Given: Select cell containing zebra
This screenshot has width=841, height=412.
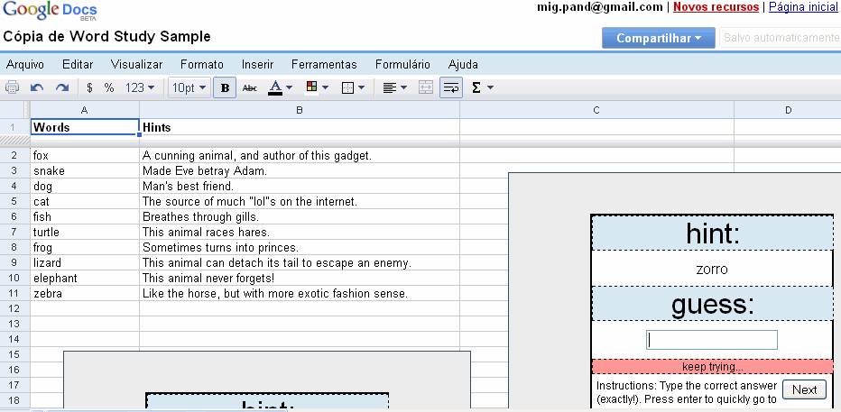Looking at the screenshot, I should click(x=85, y=294).
